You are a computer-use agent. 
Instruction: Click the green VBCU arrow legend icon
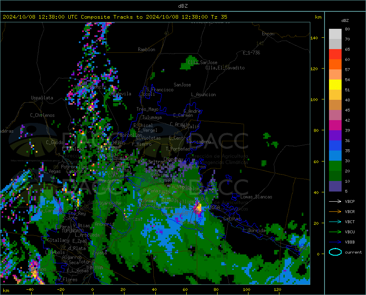click(335, 232)
